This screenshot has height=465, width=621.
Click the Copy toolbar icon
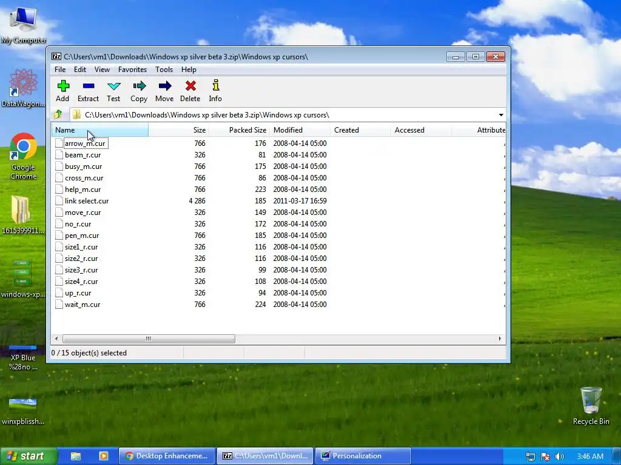139,86
